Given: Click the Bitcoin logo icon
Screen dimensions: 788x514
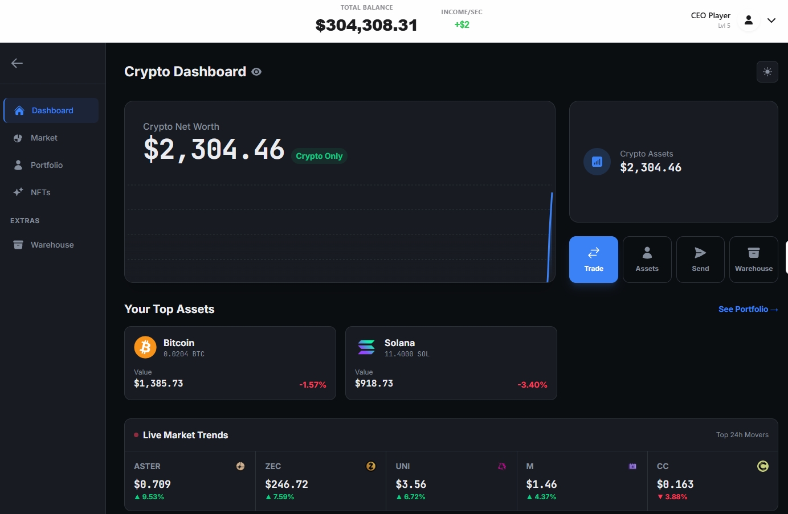Looking at the screenshot, I should click(x=145, y=347).
